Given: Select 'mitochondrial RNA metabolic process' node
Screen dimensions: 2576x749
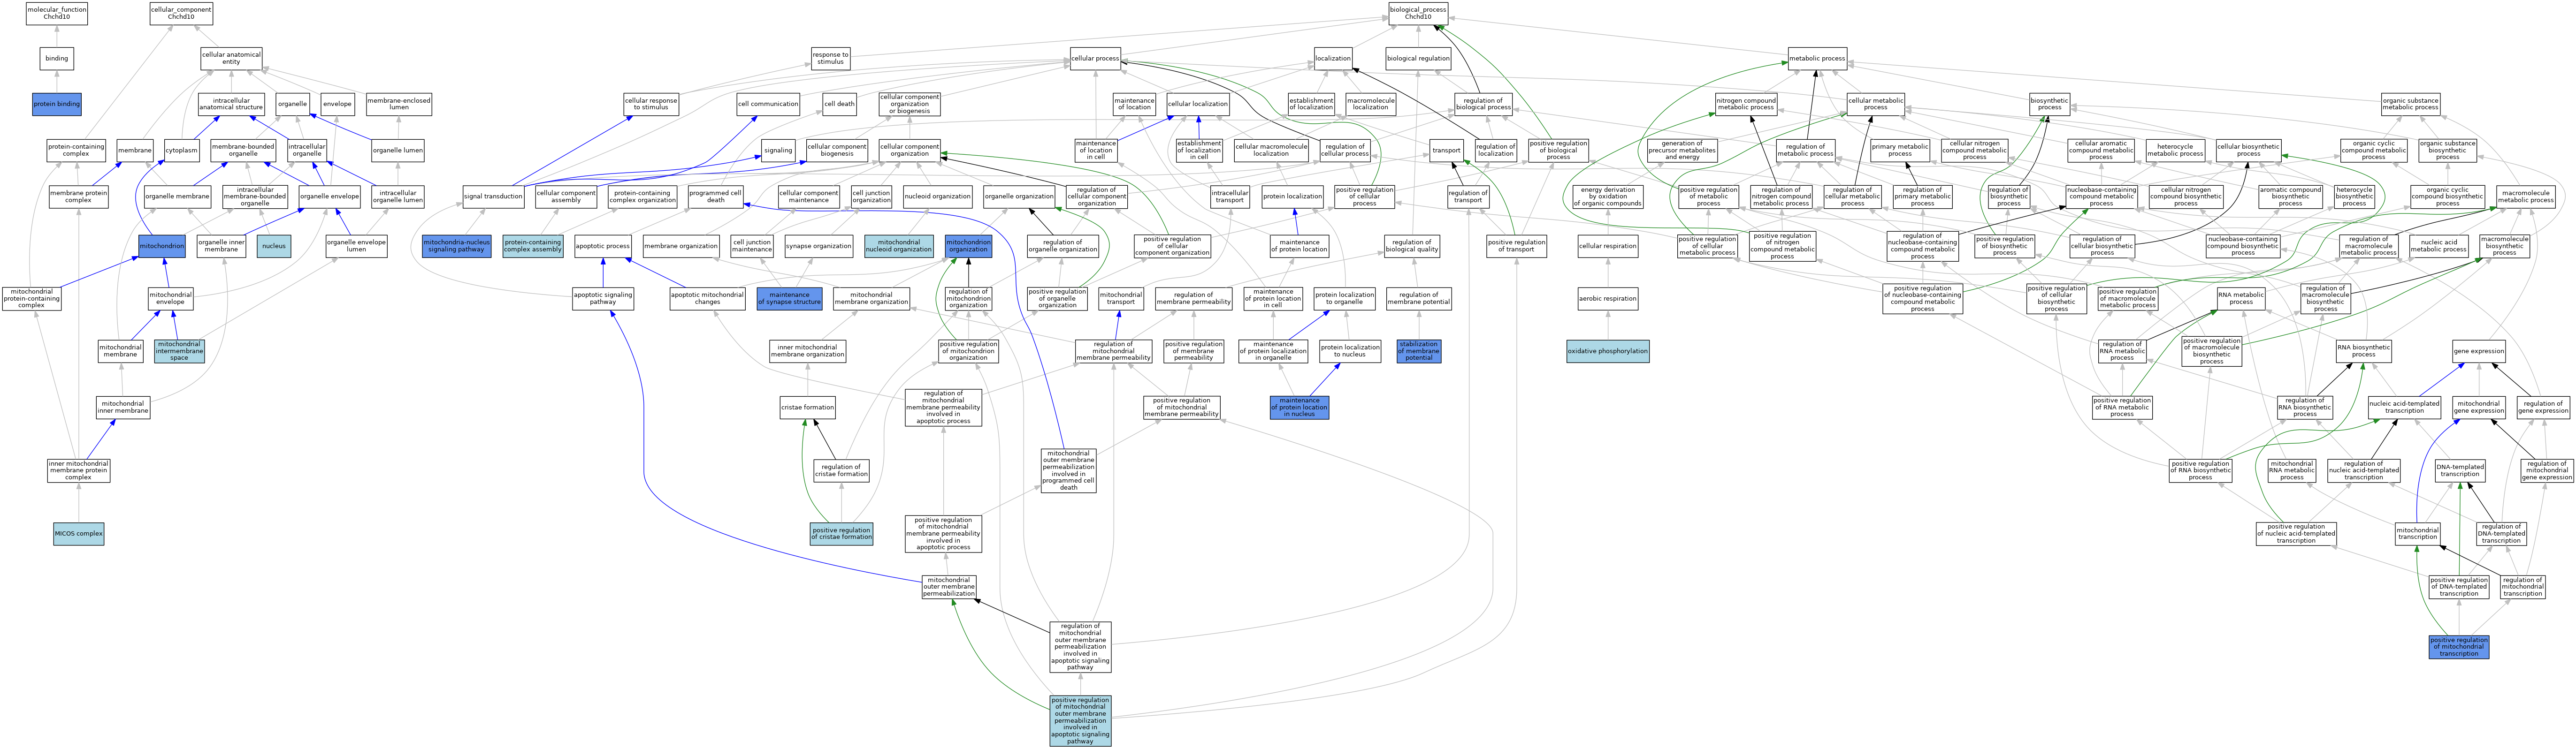Looking at the screenshot, I should (x=2292, y=470).
